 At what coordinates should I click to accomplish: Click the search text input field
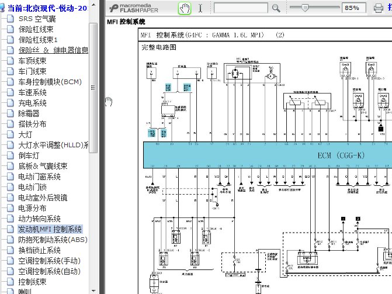point(241,8)
